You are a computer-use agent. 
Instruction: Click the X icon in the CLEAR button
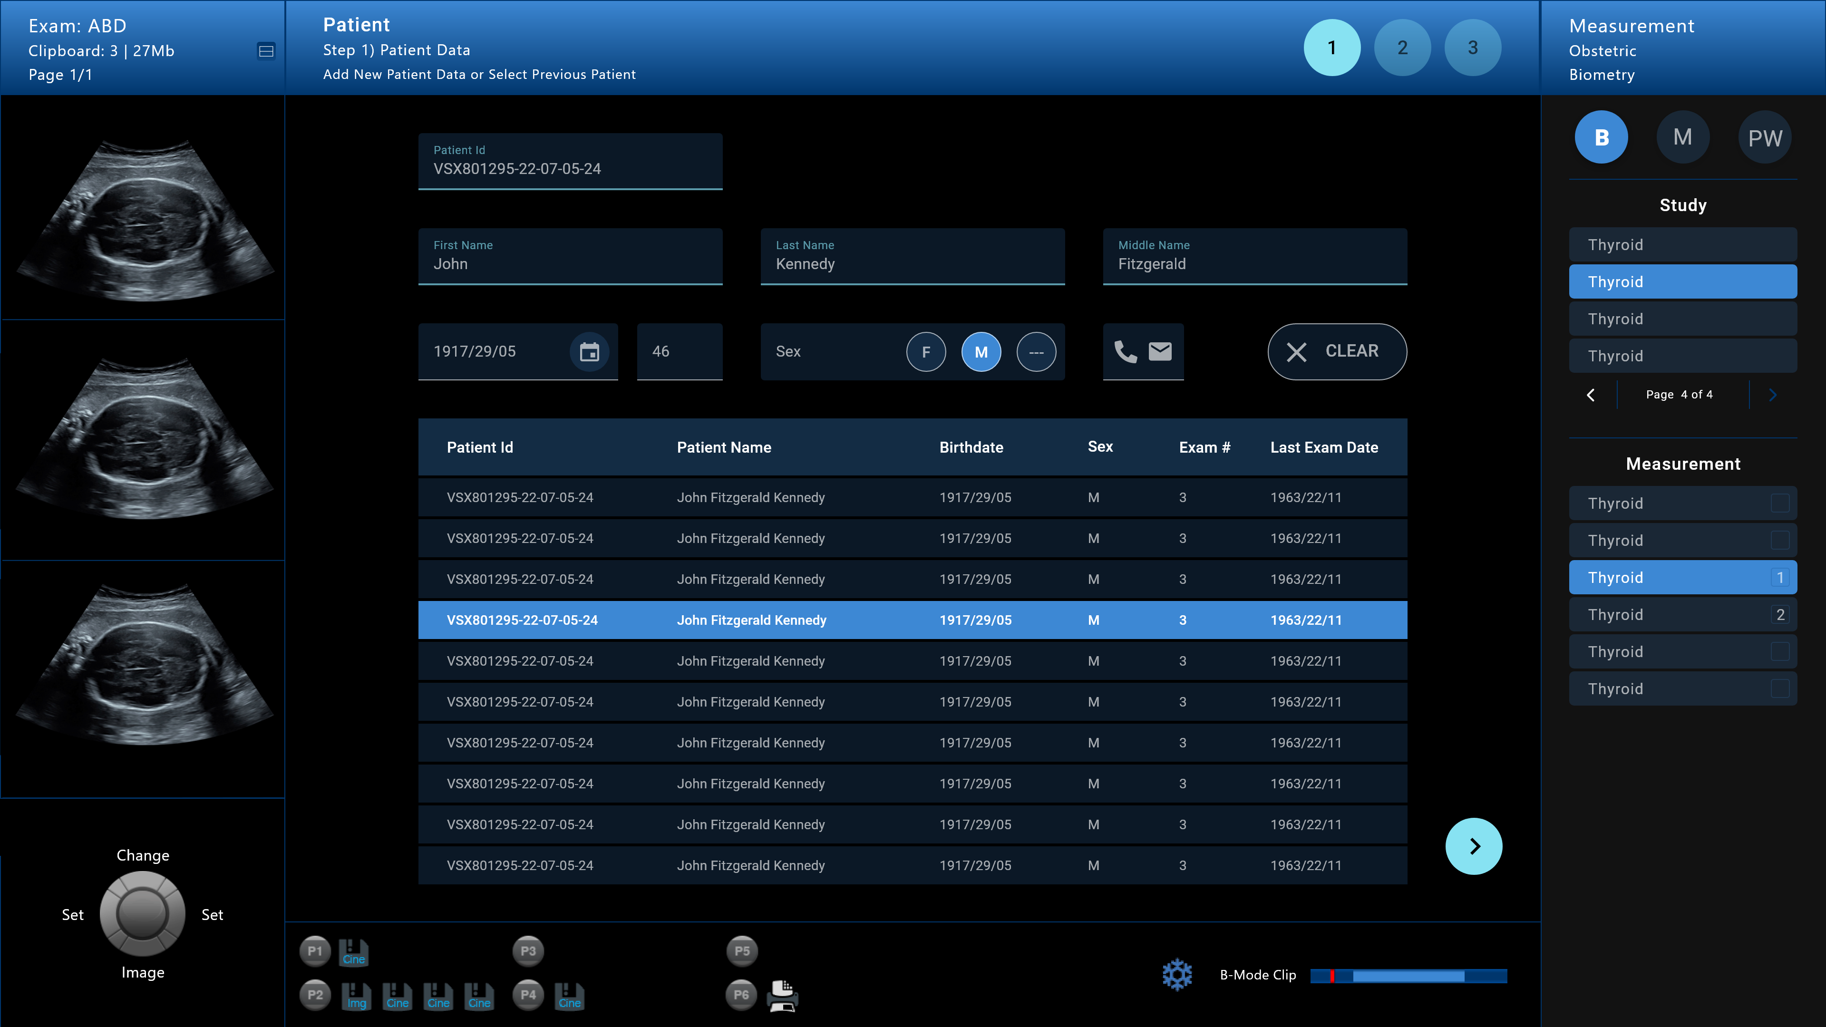(1296, 352)
